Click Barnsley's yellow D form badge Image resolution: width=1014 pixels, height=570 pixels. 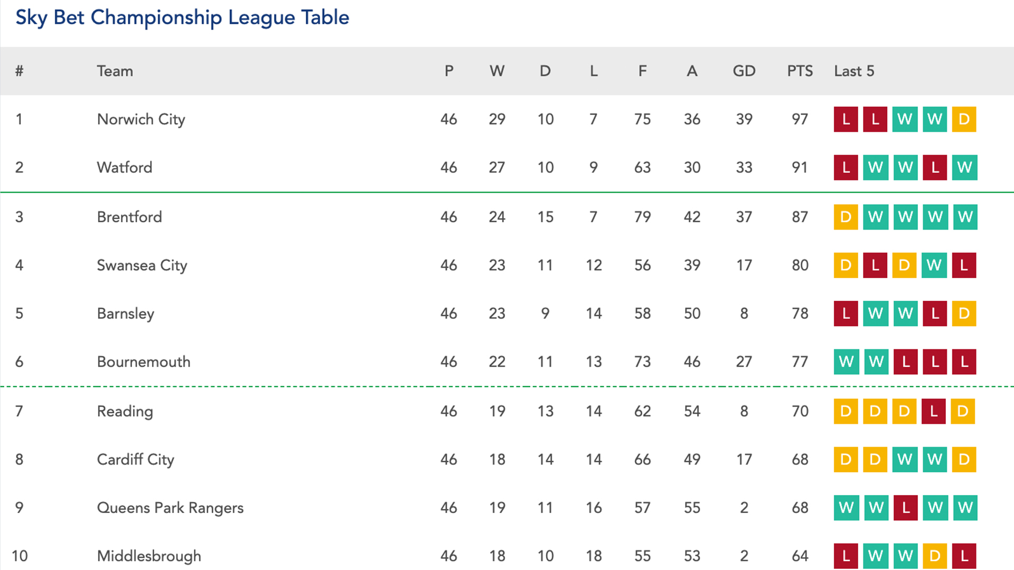click(964, 313)
